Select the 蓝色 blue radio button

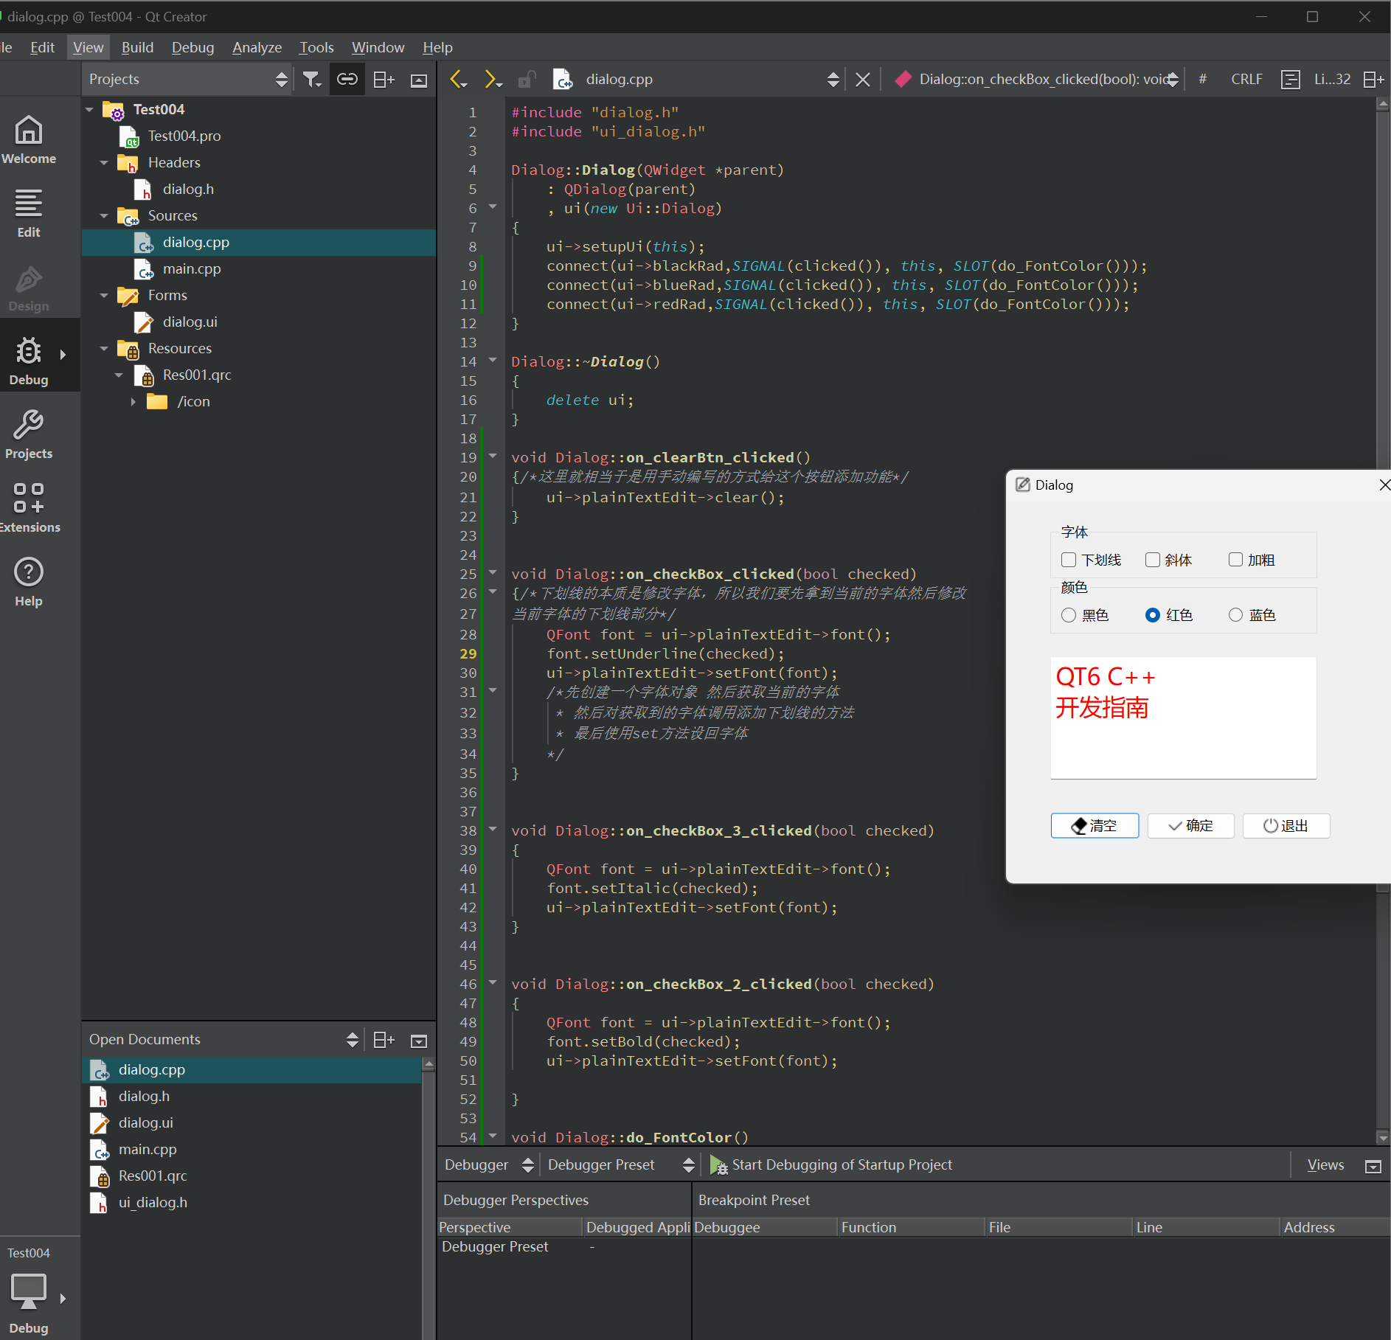1235,615
